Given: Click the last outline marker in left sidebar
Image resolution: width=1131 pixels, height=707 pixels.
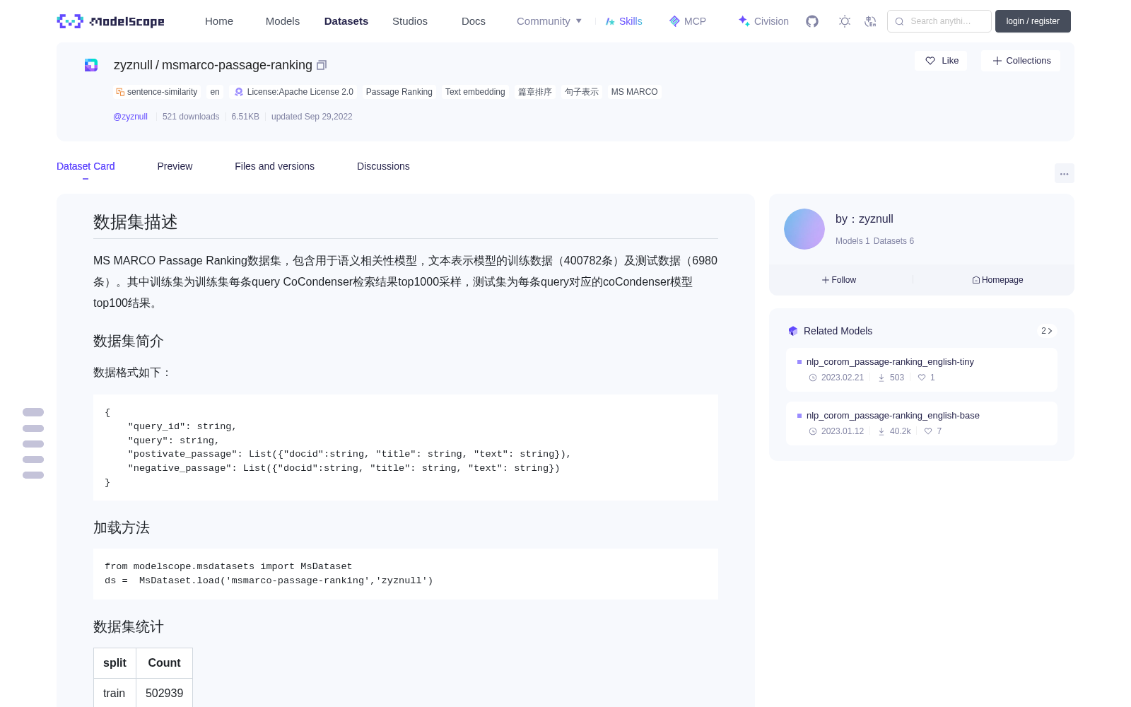Looking at the screenshot, I should [33, 475].
